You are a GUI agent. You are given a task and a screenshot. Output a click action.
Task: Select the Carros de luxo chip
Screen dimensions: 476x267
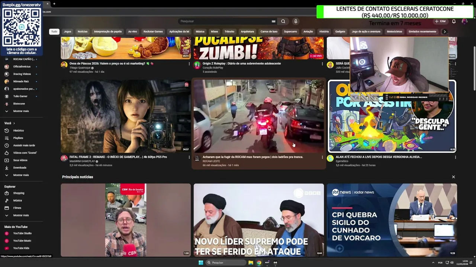tap(269, 32)
